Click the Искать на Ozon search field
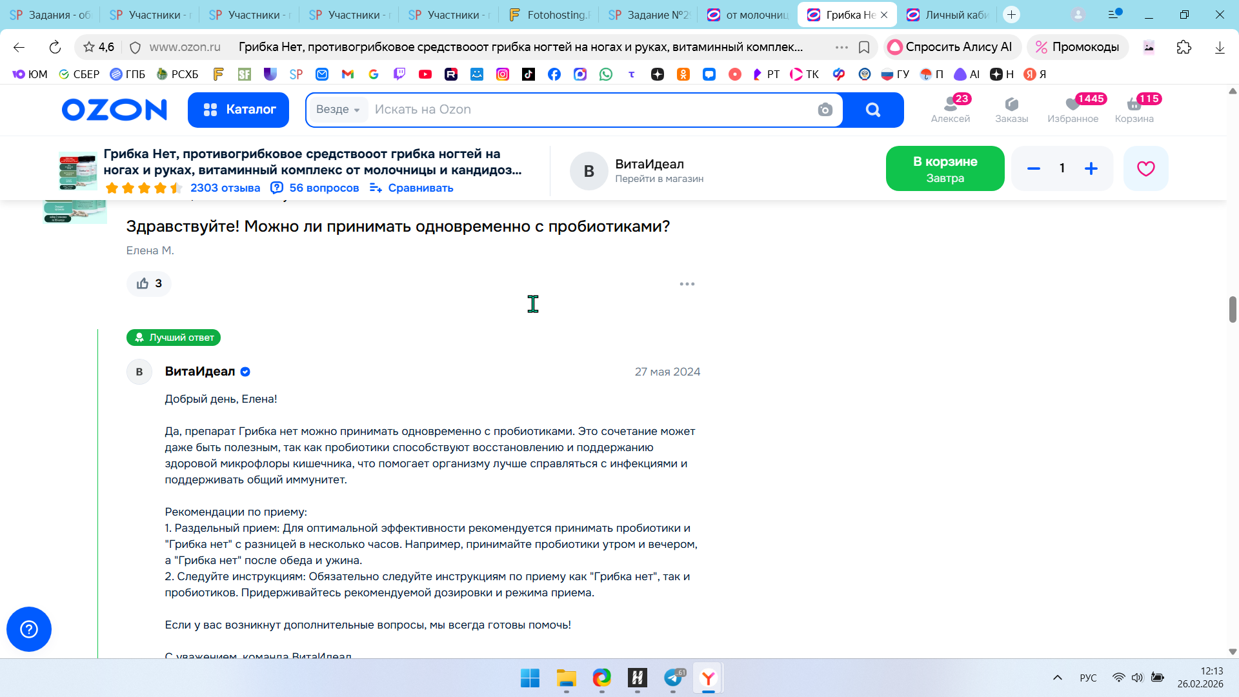Screen dimensions: 1239x697 [x=581, y=110]
